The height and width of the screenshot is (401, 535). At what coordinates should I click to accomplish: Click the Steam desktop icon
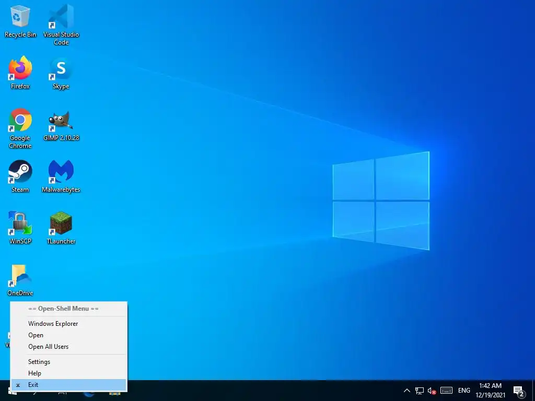(20, 176)
